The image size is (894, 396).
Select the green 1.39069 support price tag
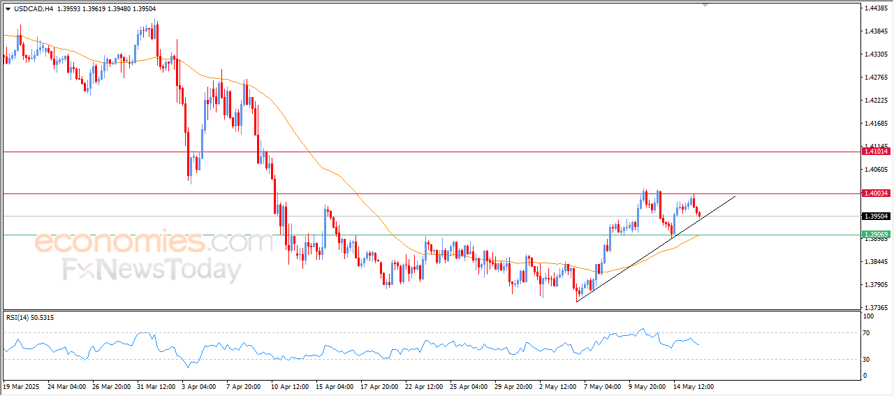pyautogui.click(x=876, y=235)
